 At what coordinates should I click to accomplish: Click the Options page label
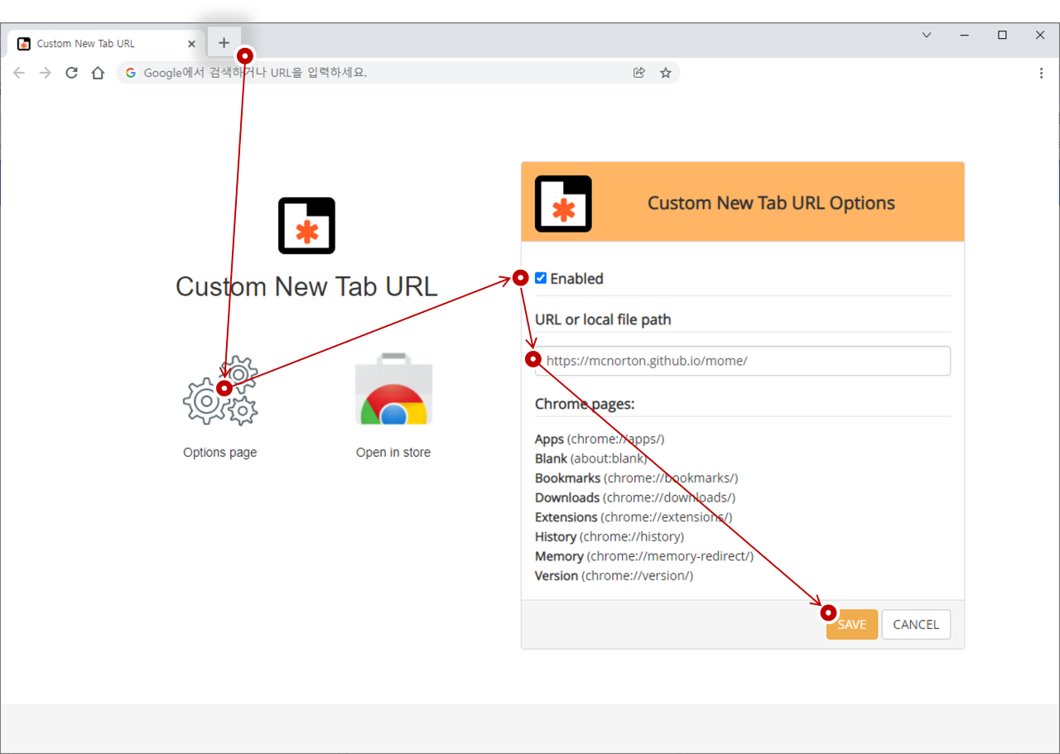point(220,453)
